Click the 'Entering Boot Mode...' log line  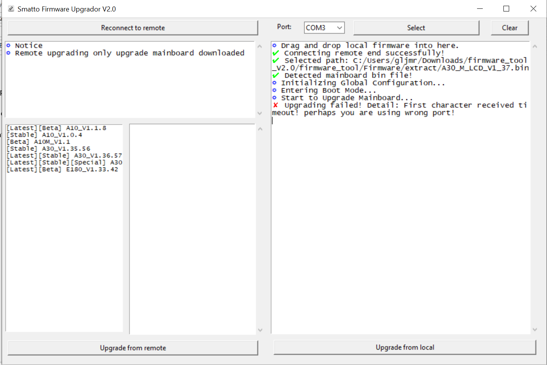(x=329, y=90)
